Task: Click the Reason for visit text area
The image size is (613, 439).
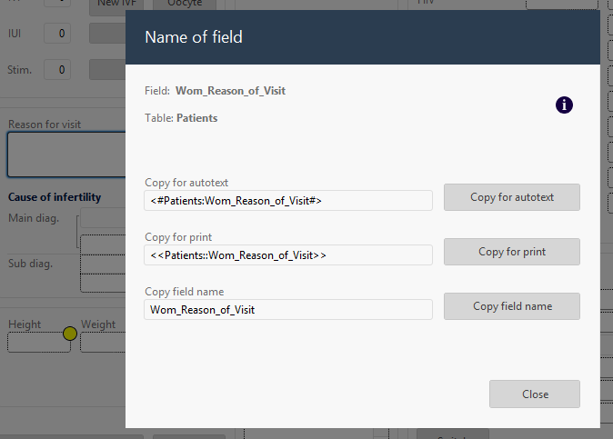Action: click(66, 155)
